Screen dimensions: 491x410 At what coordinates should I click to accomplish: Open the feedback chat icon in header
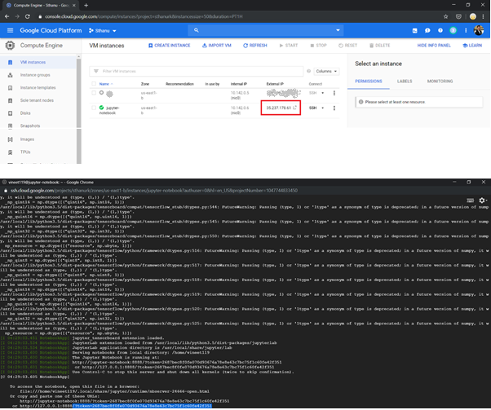pyautogui.click(x=427, y=31)
